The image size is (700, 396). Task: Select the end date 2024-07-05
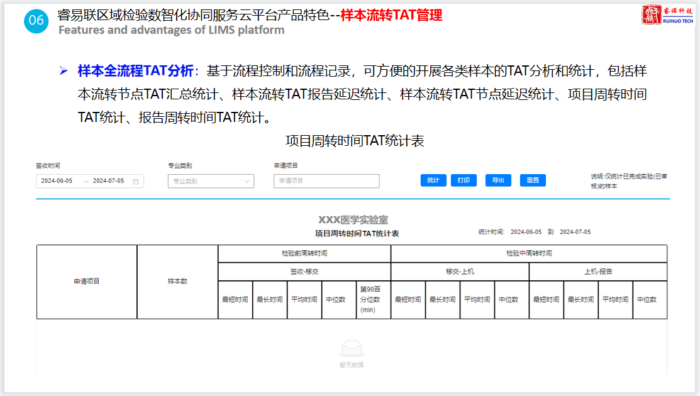[108, 181]
